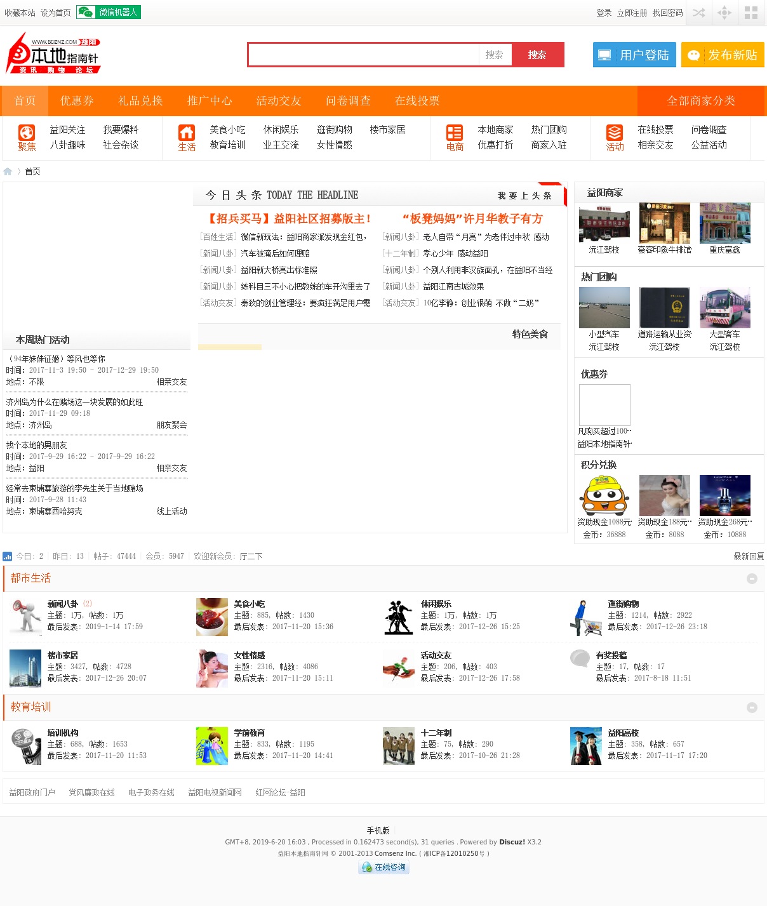The height and width of the screenshot is (906, 767).
Task: Open the 优惠券 navigation tab
Action: click(x=77, y=101)
